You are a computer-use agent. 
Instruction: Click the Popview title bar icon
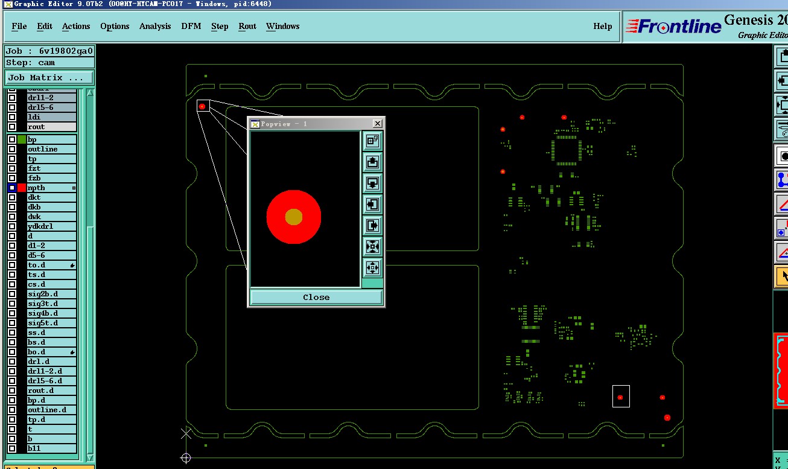(x=255, y=124)
